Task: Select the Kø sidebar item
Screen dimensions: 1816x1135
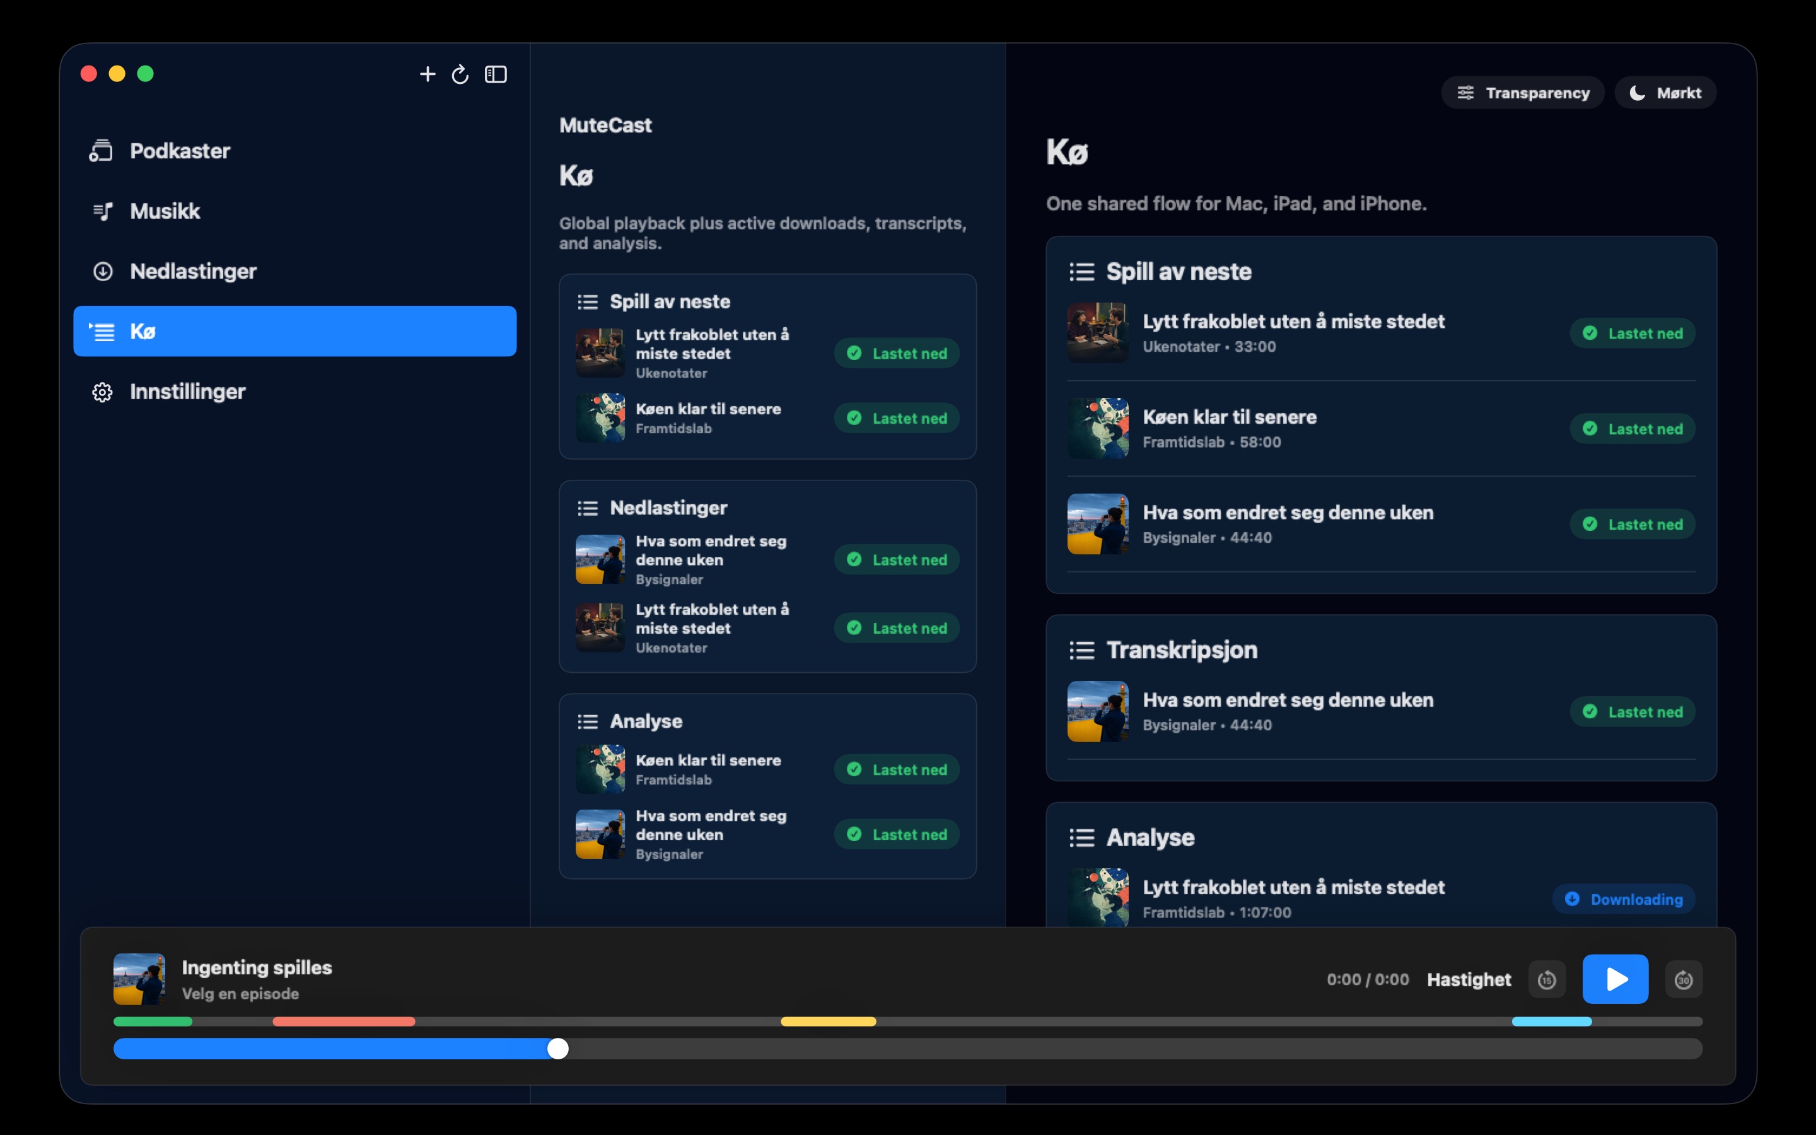Action: [x=294, y=331]
